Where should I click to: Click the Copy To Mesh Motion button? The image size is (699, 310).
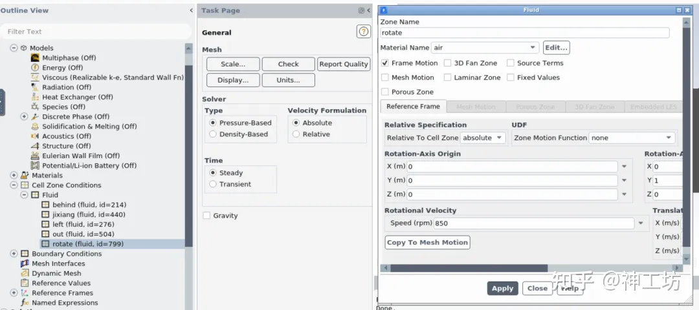(427, 242)
